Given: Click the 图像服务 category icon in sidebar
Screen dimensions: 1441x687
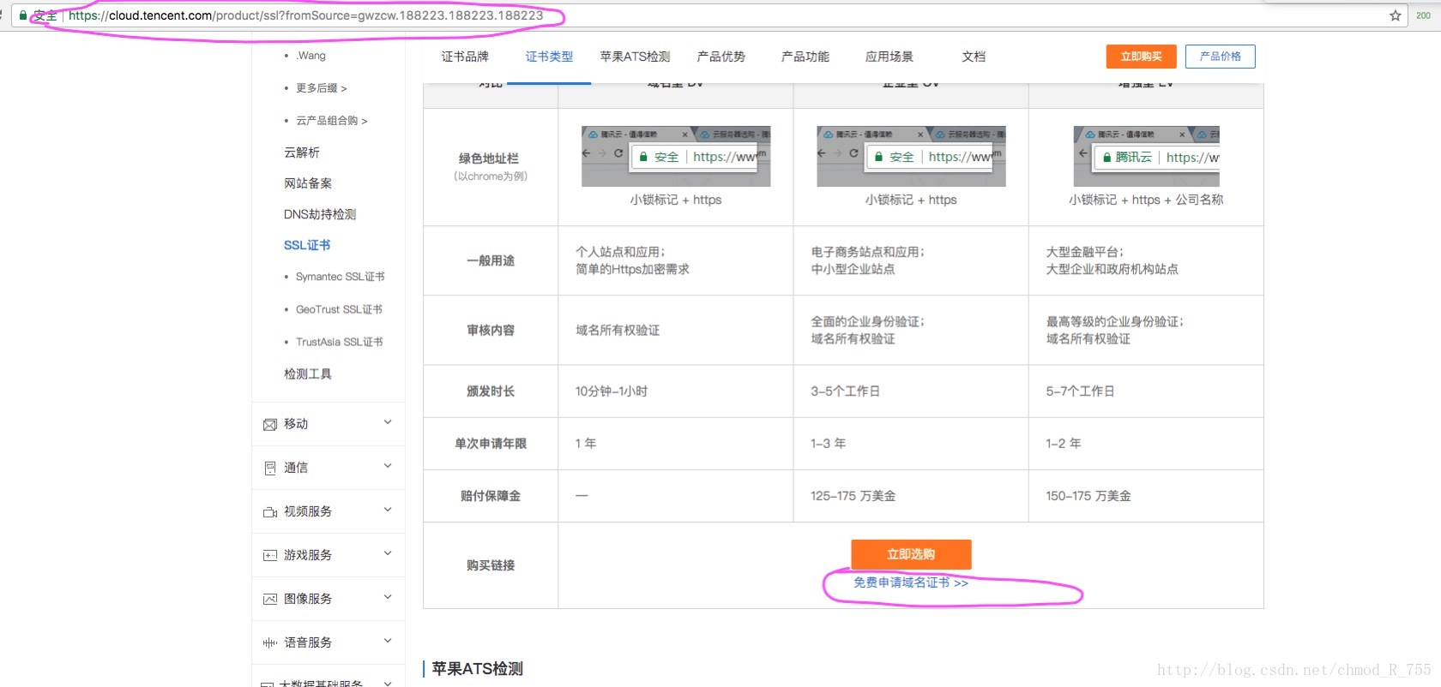Looking at the screenshot, I should 269,600.
